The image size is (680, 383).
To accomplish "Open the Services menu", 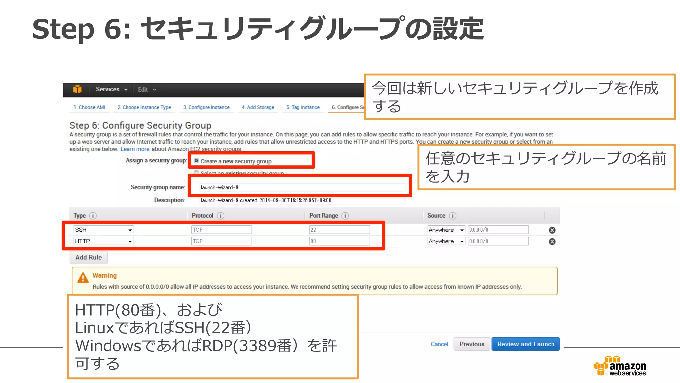I will [112, 89].
